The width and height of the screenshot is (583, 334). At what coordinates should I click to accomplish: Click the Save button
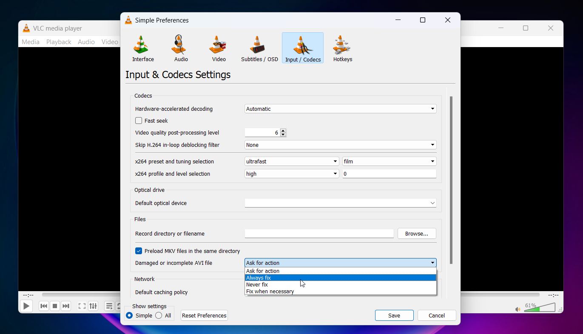point(394,315)
